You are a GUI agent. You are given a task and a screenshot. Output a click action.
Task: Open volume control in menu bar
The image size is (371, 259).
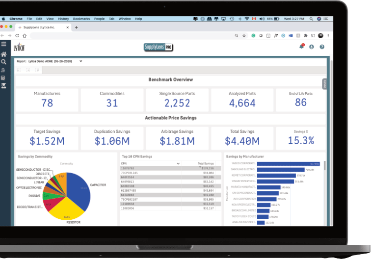(x=262, y=19)
